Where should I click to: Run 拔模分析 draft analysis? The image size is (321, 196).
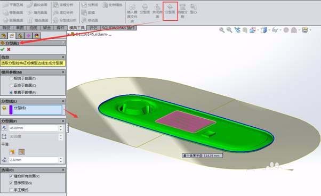tap(63, 5)
